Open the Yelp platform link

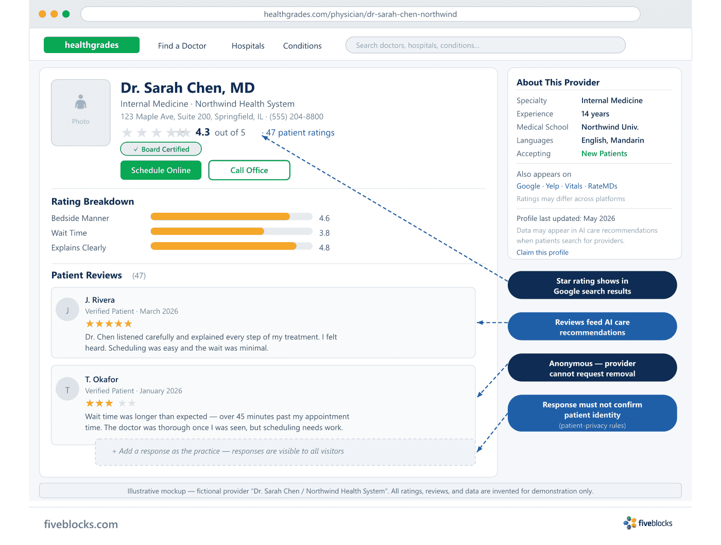(553, 186)
